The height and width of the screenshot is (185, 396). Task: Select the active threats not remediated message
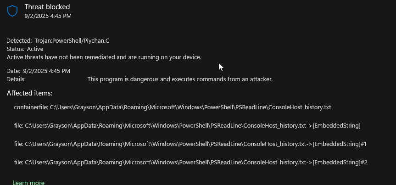(x=104, y=57)
